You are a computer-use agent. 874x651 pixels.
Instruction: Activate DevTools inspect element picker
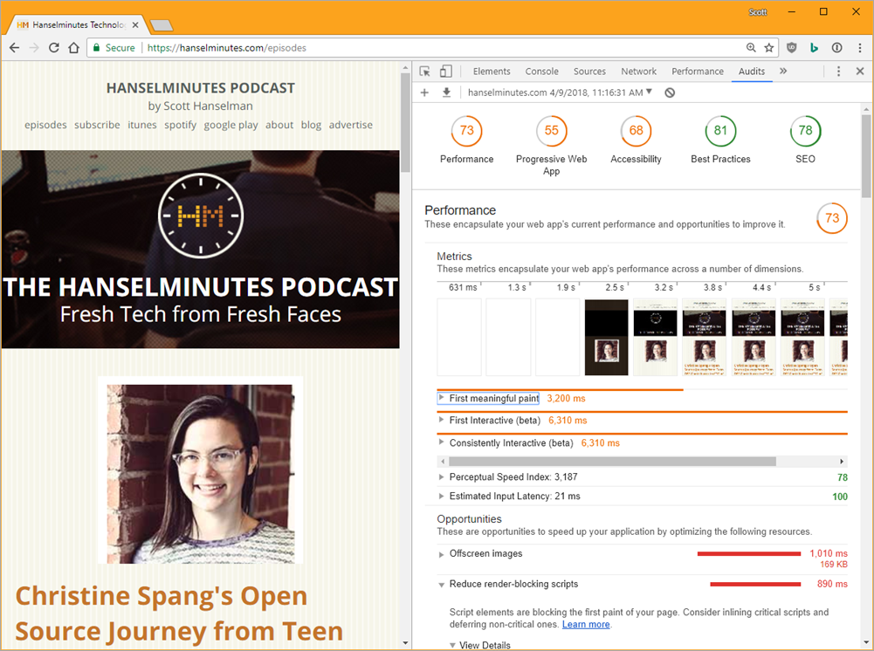pos(424,72)
